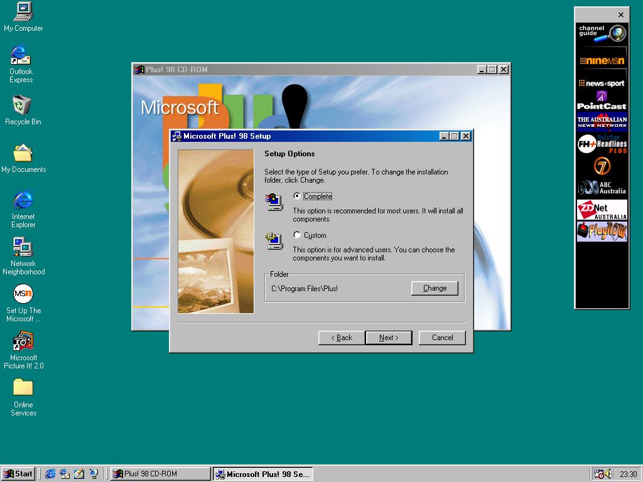
Task: Click the Back button
Action: coord(342,338)
